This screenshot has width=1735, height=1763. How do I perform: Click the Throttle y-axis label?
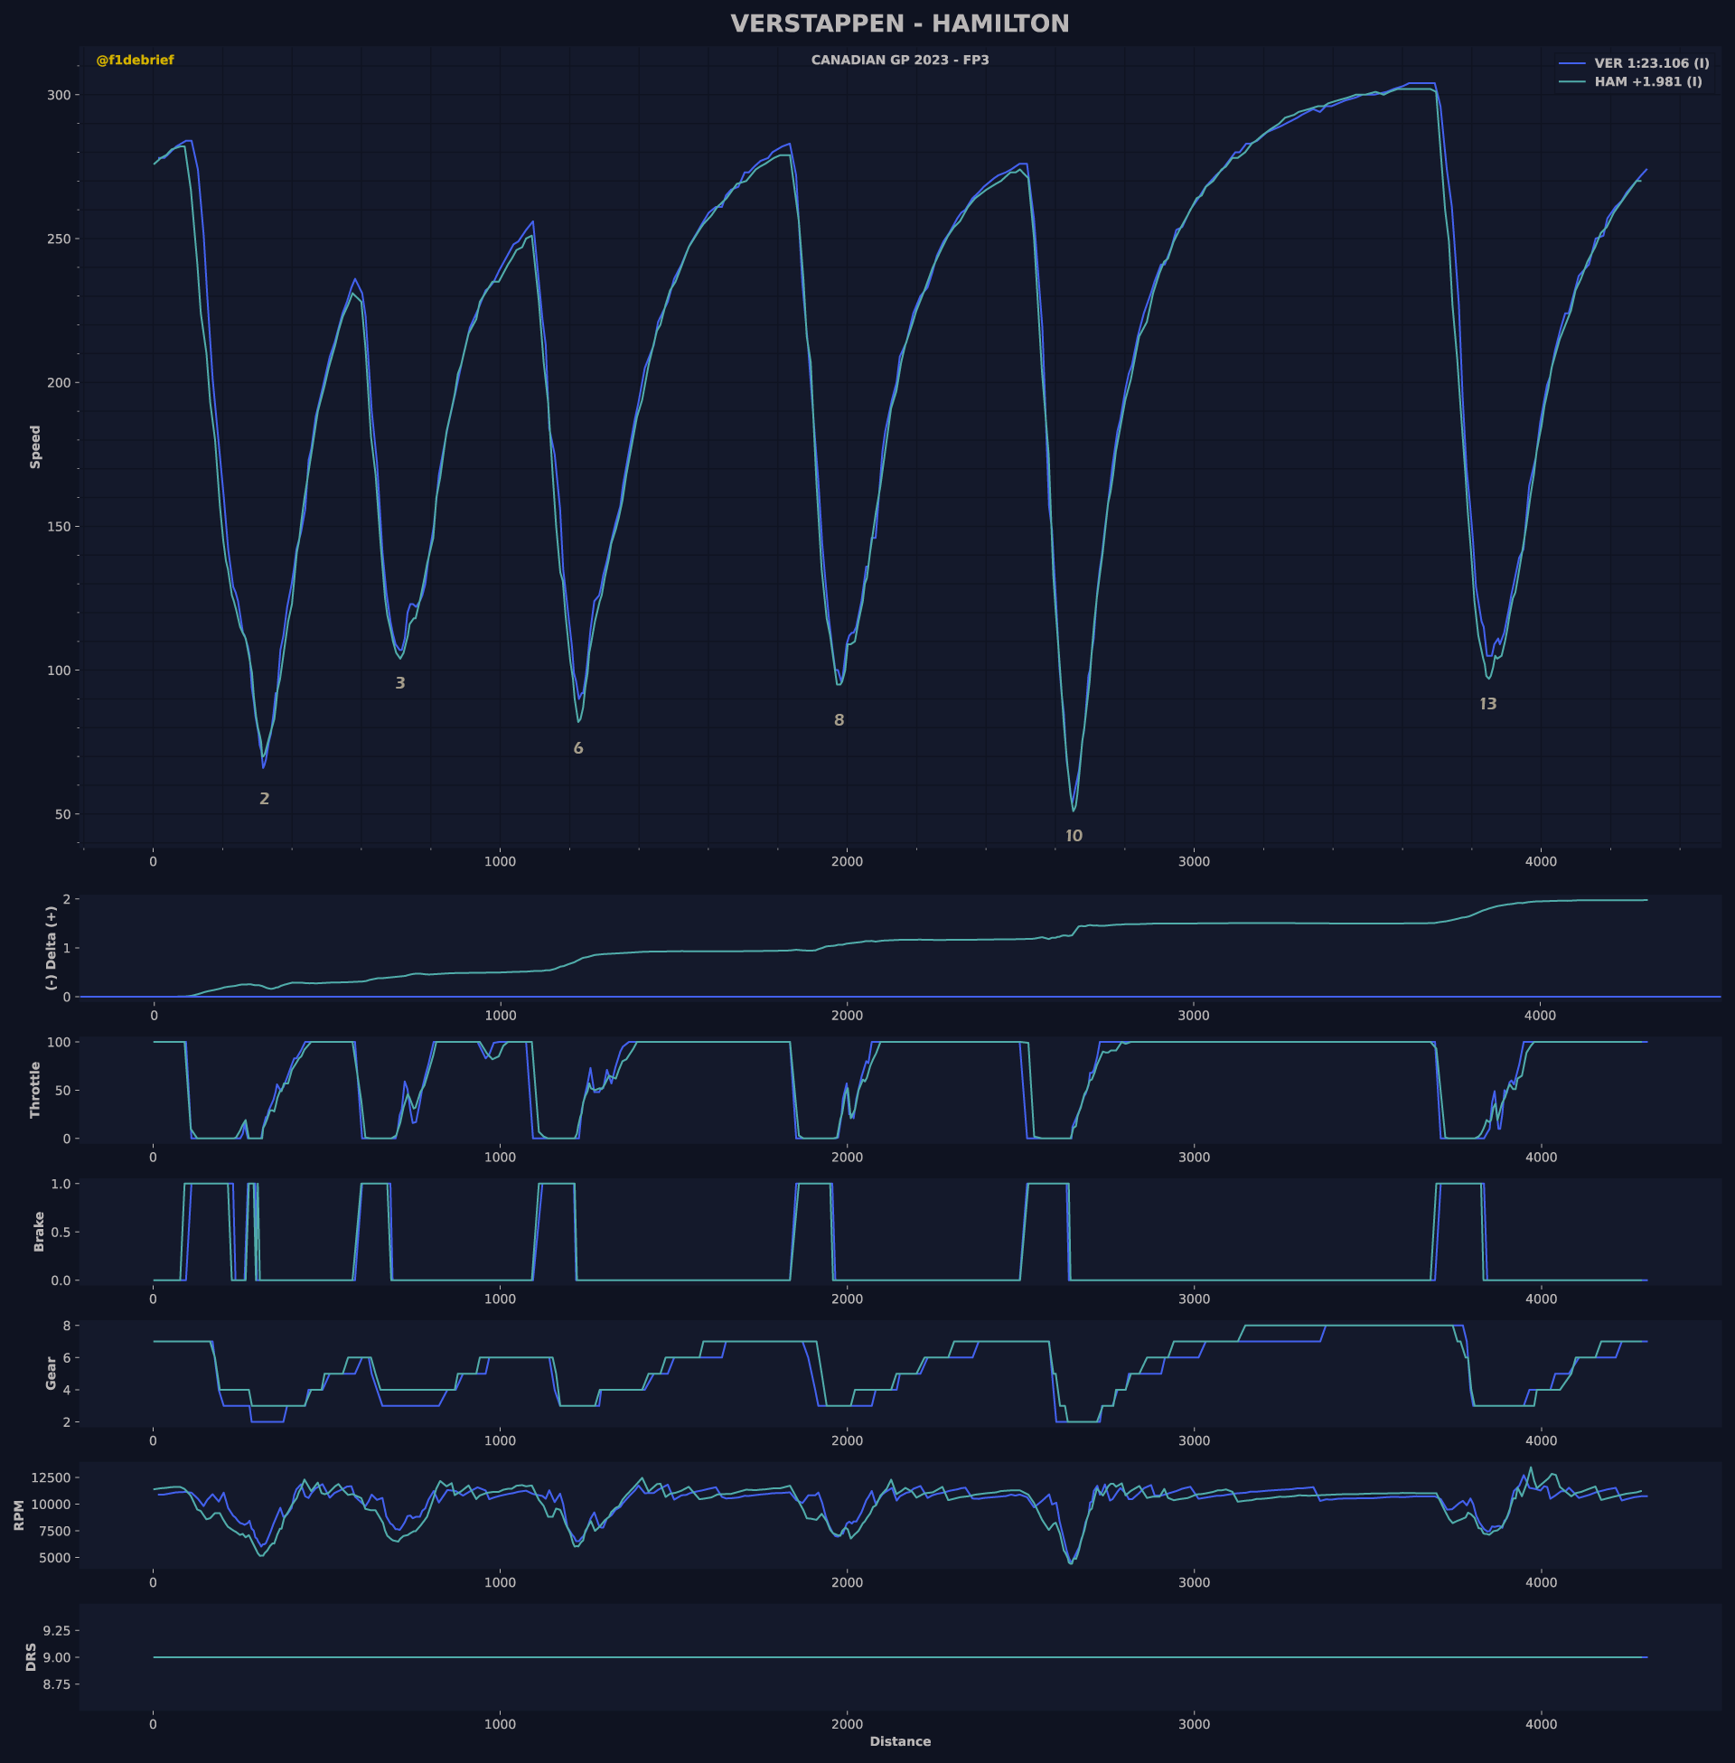[x=35, y=1090]
